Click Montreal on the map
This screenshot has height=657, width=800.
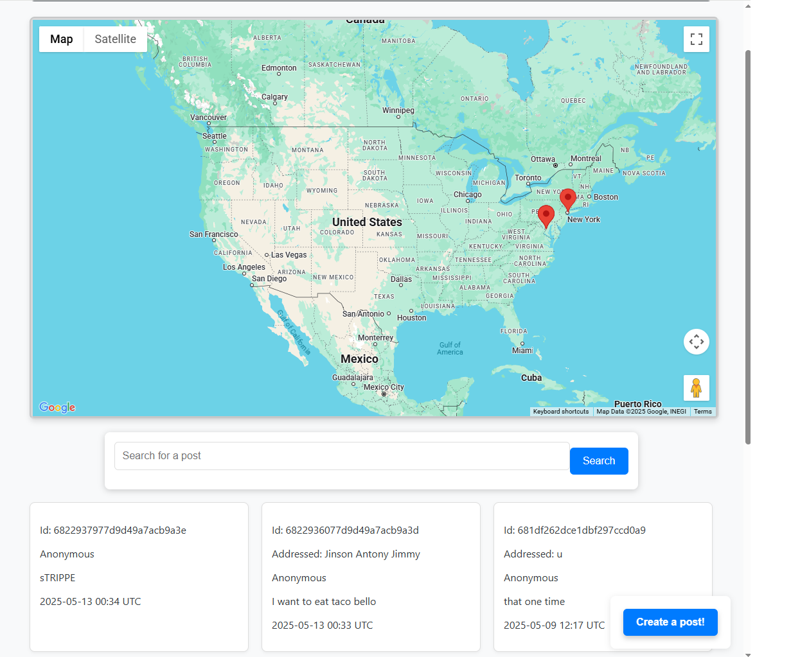coord(586,159)
